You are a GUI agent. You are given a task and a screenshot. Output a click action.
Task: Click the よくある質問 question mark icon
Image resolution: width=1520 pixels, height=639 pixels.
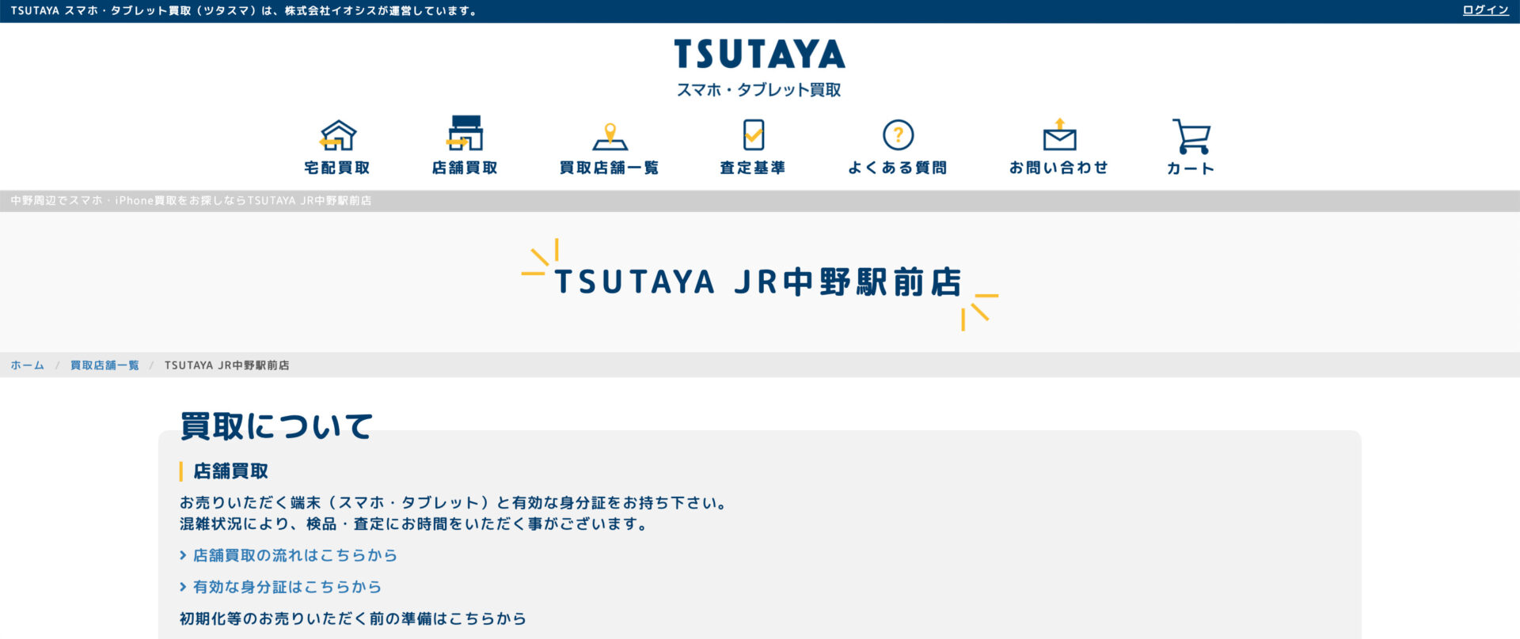[x=898, y=135]
